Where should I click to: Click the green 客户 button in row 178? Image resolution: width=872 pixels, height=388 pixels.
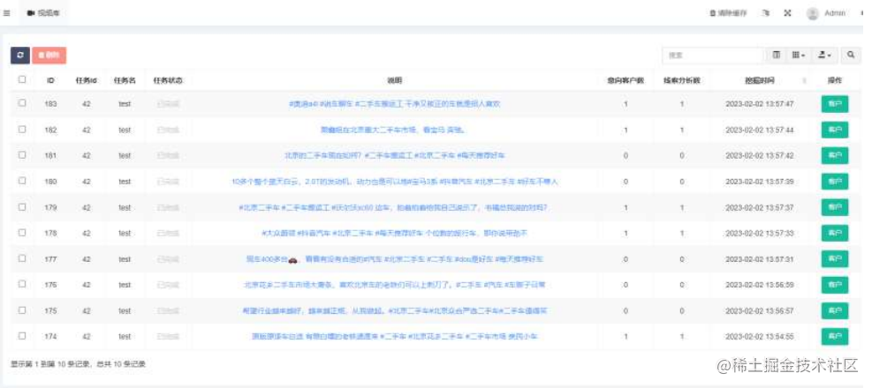tap(835, 233)
